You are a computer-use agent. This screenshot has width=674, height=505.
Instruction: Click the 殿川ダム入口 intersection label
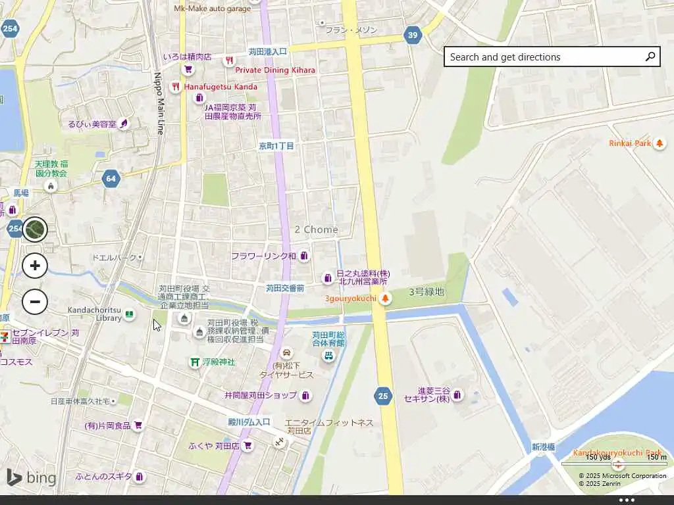(x=249, y=422)
